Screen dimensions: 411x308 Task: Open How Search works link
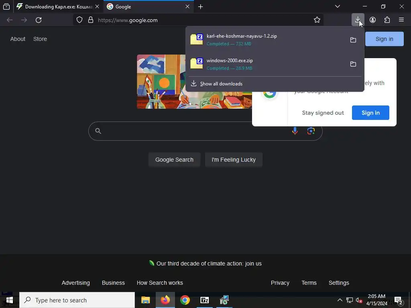point(160,283)
